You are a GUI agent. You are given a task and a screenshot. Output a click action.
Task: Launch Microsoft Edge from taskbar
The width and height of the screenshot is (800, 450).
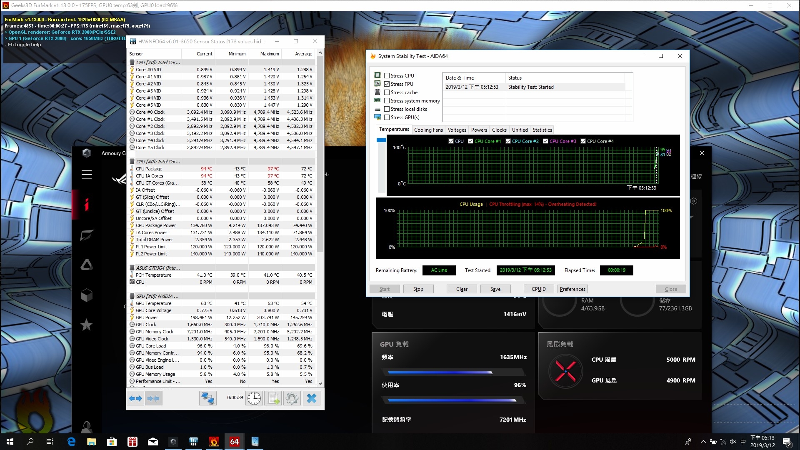pyautogui.click(x=71, y=442)
